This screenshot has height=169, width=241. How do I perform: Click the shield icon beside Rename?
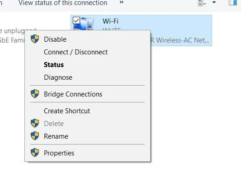coord(35,136)
